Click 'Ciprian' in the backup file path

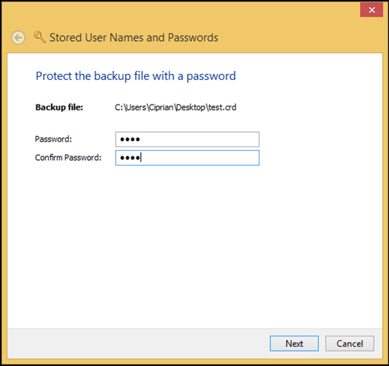click(x=161, y=108)
